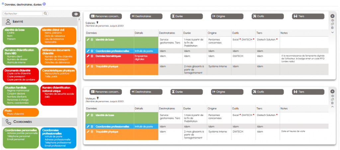Click the trash icon beside the Salariés panel
Screen dimensions: 340x150
(332, 28)
